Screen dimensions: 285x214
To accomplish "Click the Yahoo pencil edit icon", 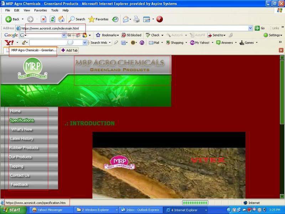I will click(24, 42).
